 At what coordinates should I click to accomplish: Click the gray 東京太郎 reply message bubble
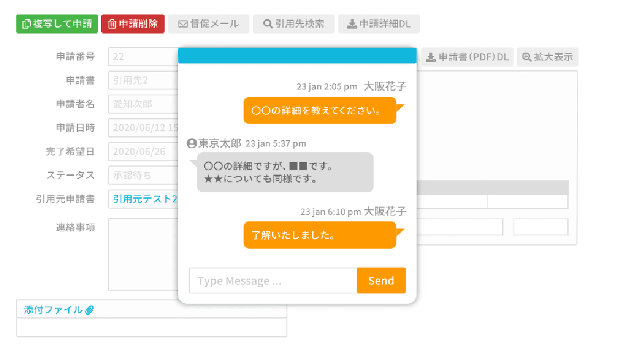pos(285,172)
